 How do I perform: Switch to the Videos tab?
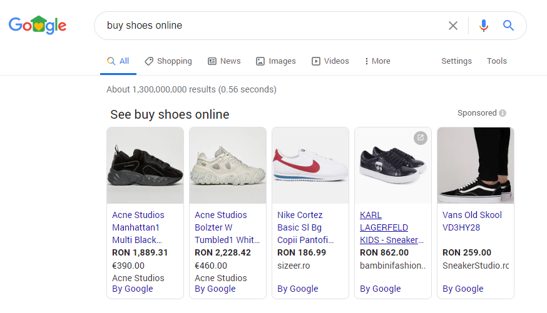click(330, 61)
